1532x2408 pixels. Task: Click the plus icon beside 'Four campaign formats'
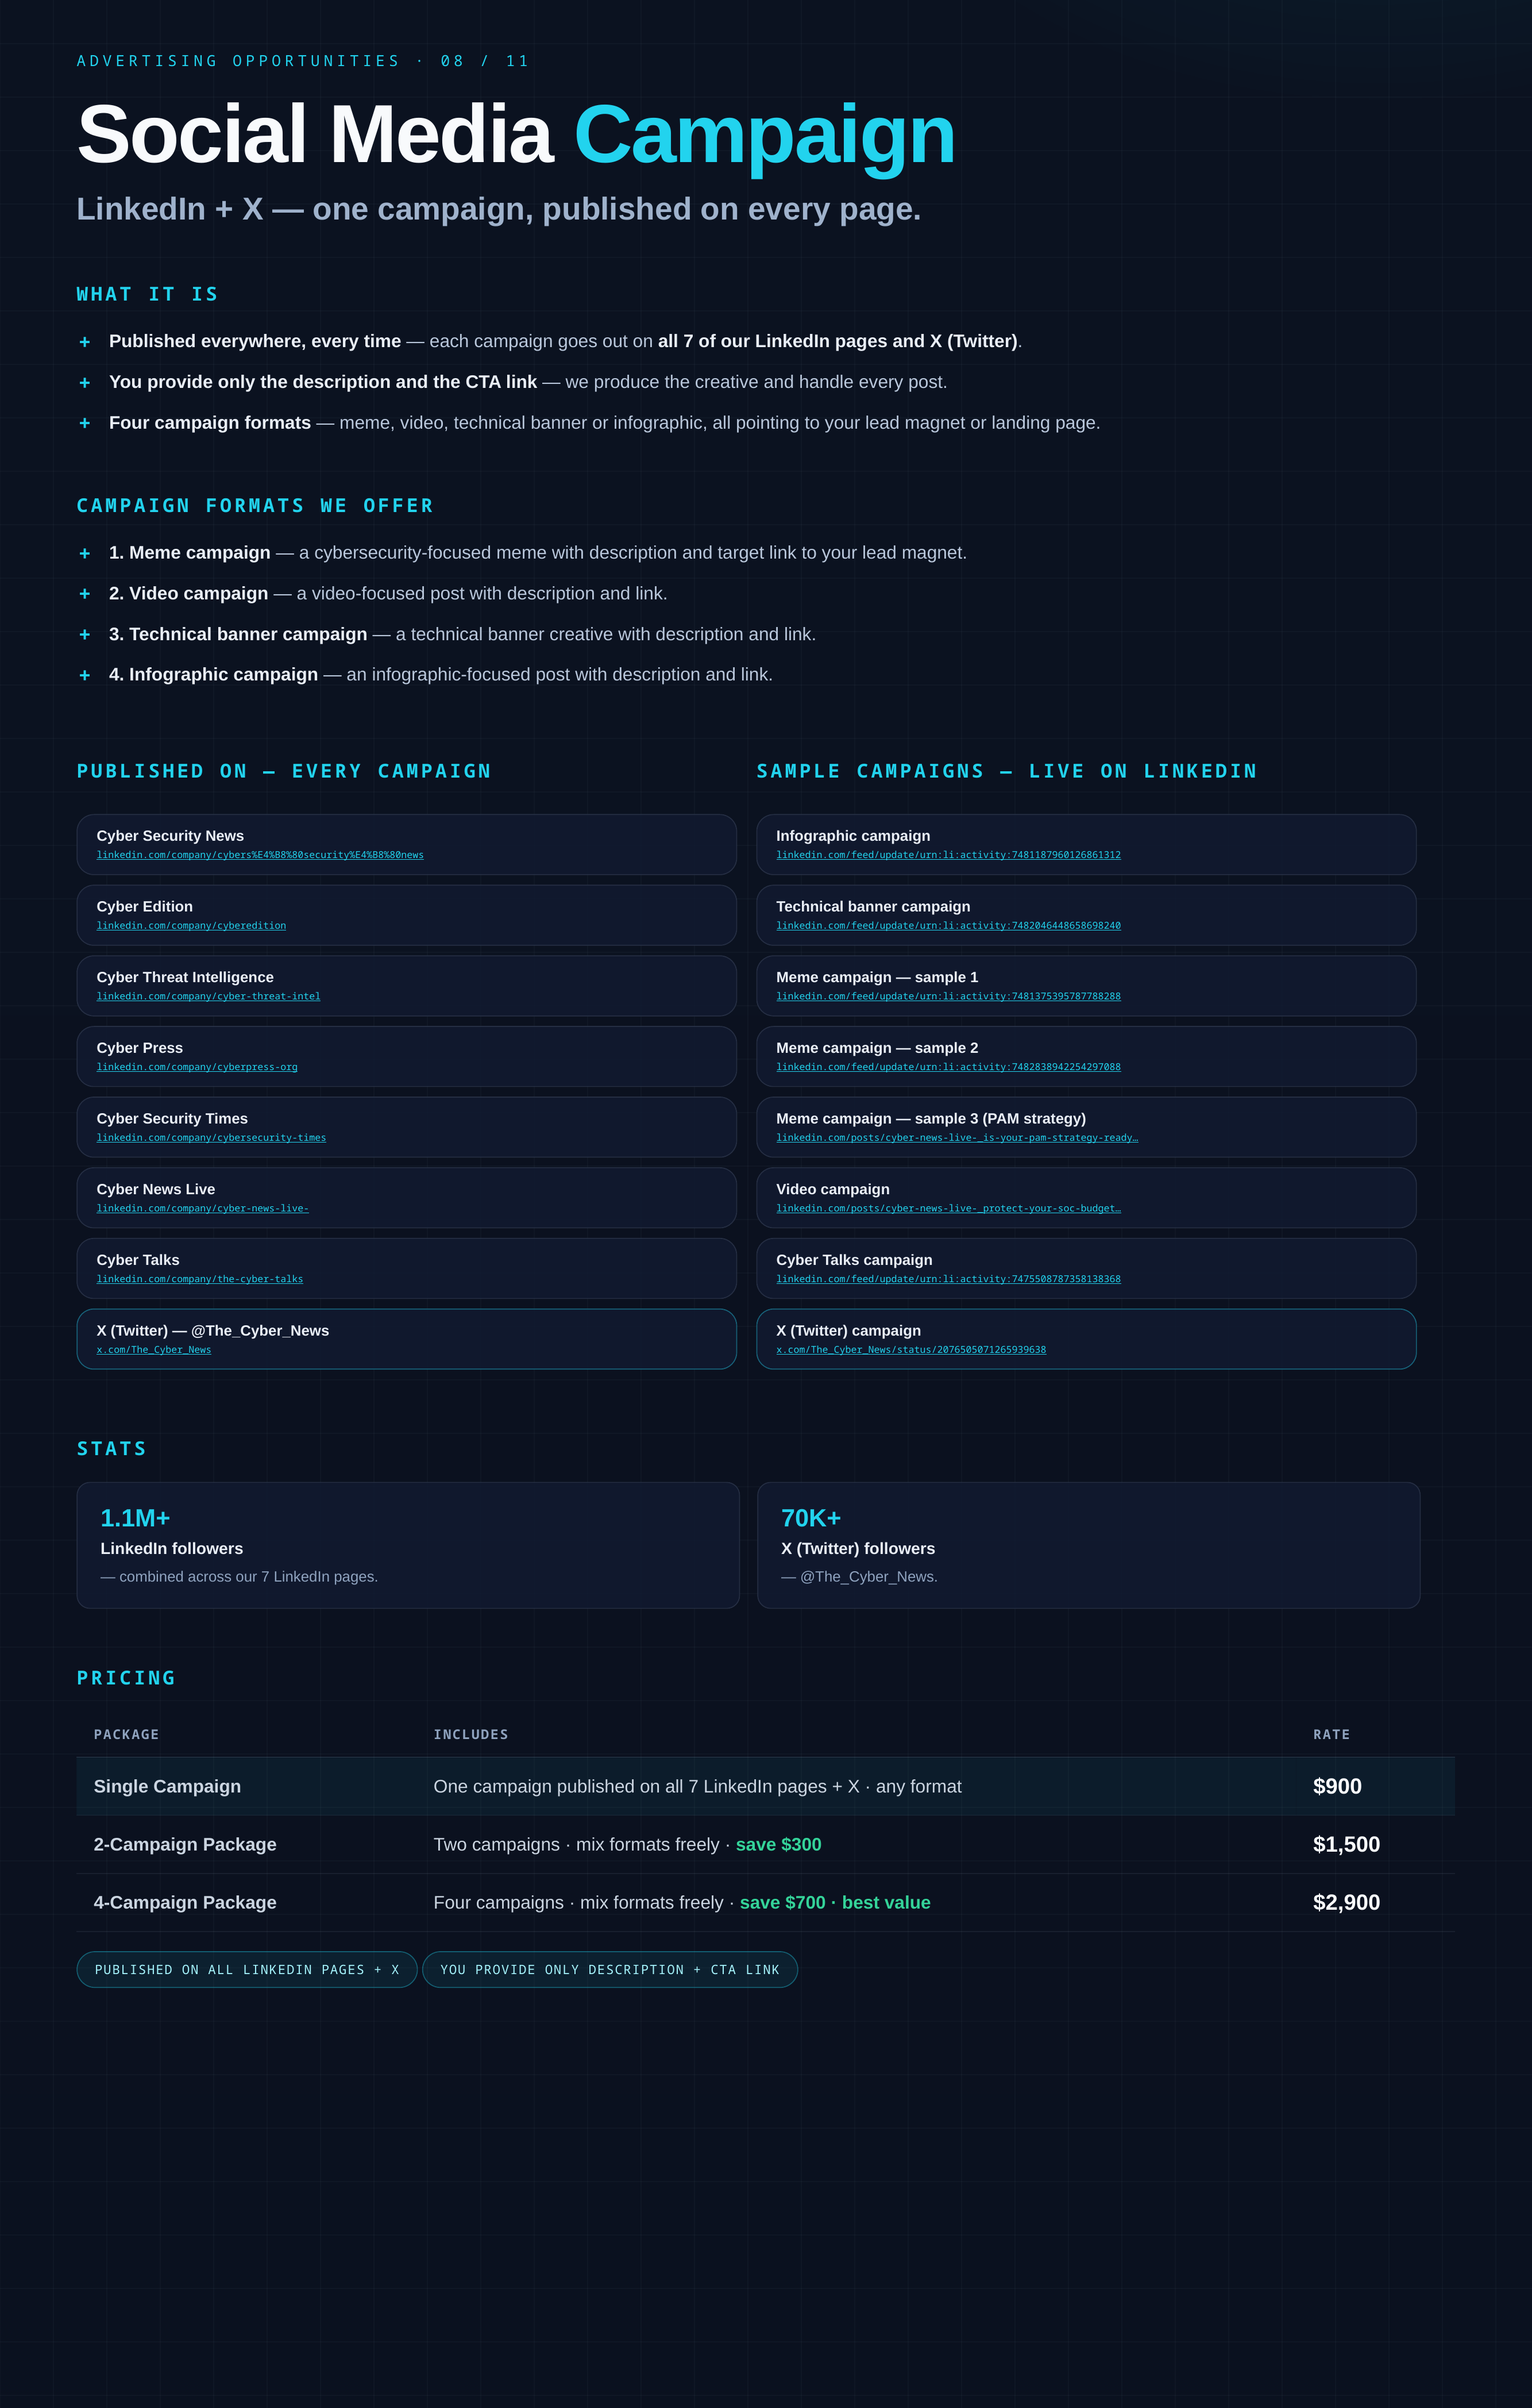[85, 423]
